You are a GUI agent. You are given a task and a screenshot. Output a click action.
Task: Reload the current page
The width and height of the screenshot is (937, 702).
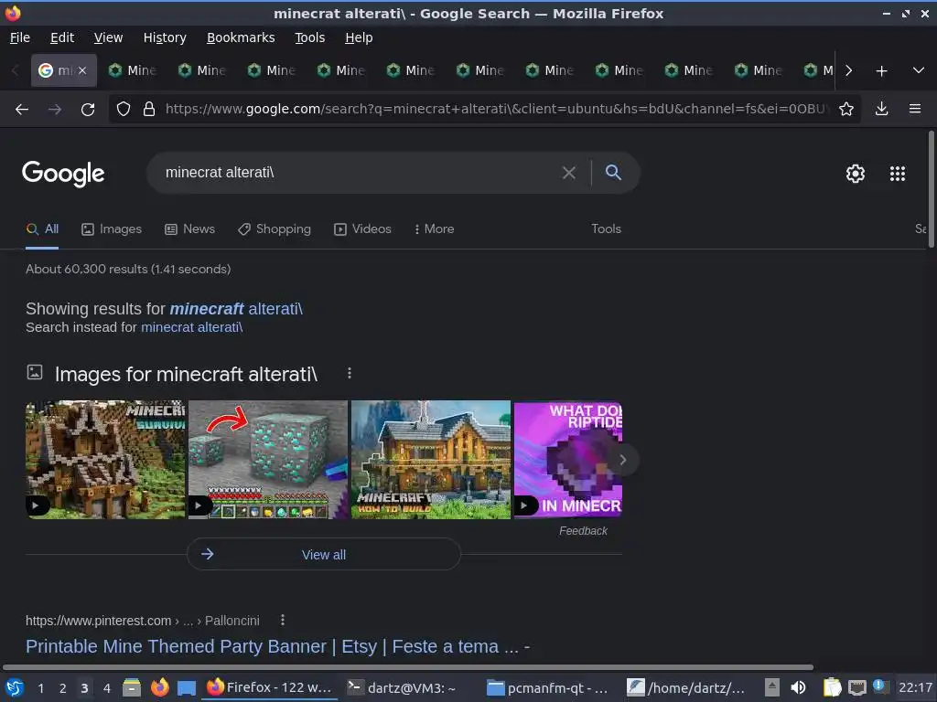point(88,110)
